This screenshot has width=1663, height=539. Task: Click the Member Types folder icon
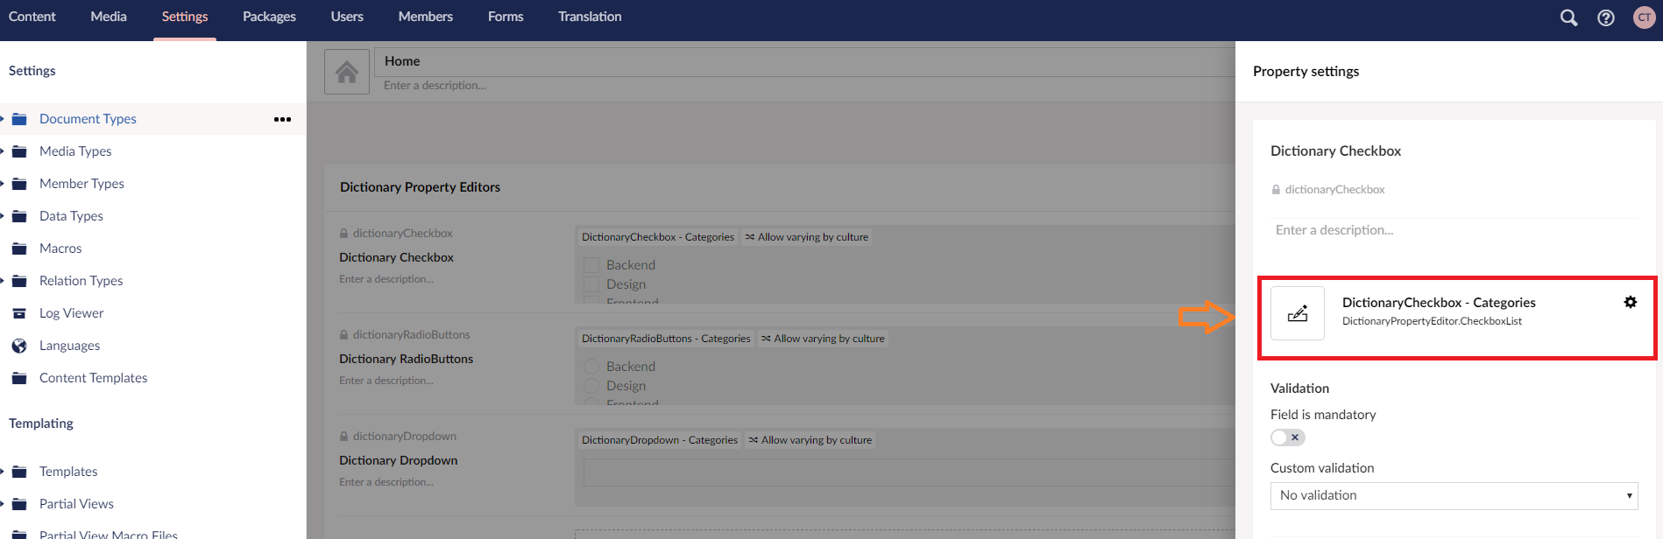click(x=19, y=184)
